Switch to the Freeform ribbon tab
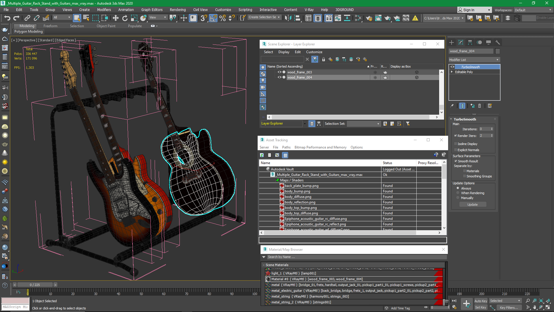 [50, 26]
